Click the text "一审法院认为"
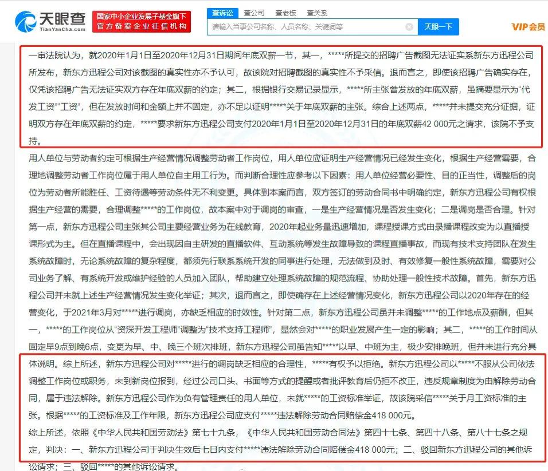The height and width of the screenshot is (471, 548). tap(54, 56)
